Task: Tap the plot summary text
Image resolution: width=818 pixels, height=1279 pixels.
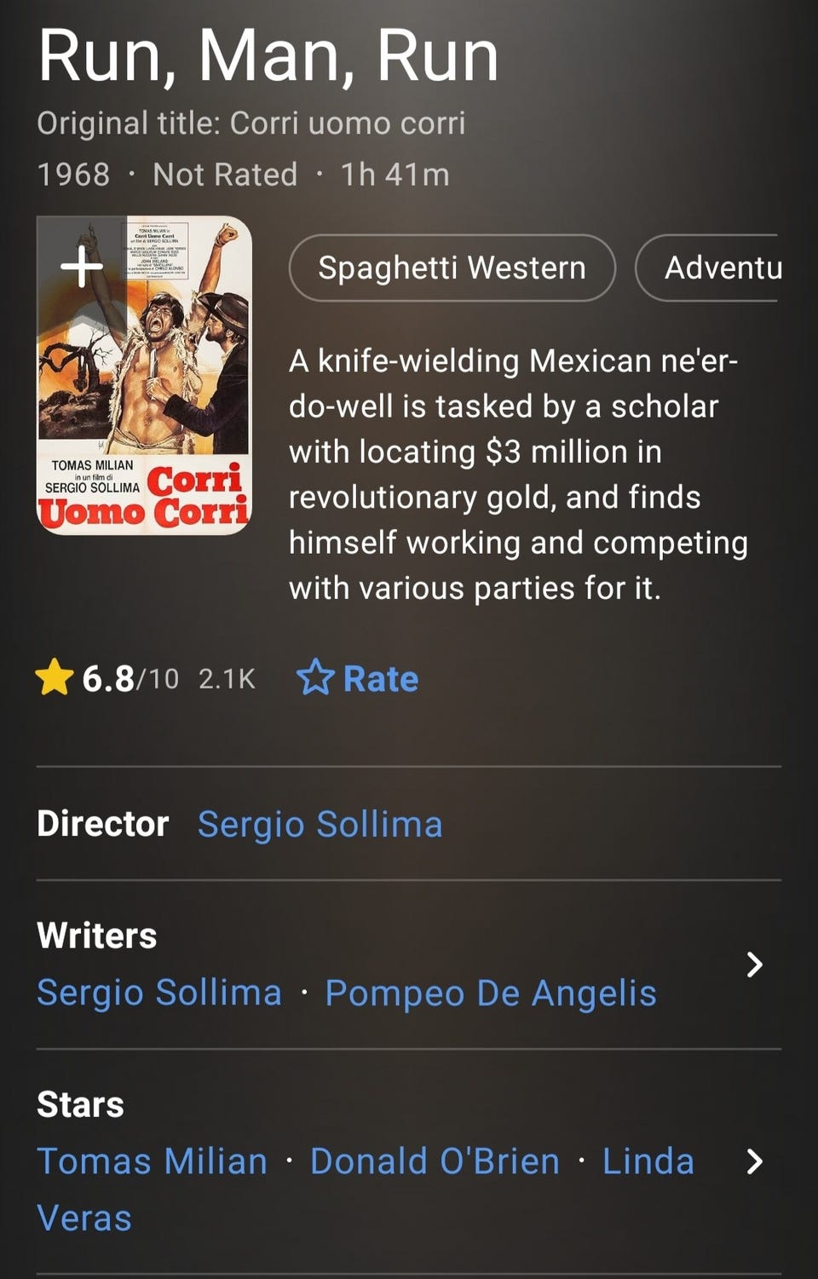Action: click(x=518, y=475)
